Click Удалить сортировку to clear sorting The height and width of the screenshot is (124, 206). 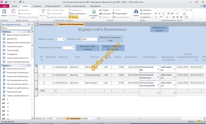pos(57,17)
